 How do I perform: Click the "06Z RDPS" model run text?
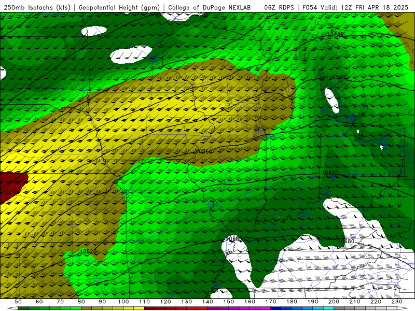tap(279, 7)
